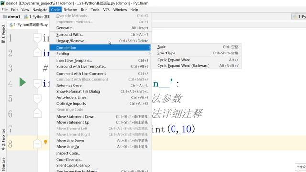Close the open Code menu
The image size is (306, 172).
[x=55, y=10]
